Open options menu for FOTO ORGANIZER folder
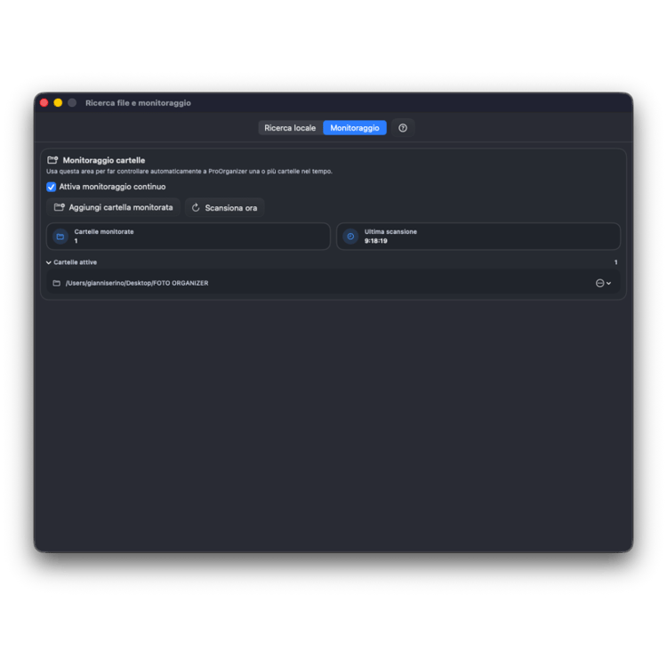Screen dimensions: 667x667 click(603, 284)
